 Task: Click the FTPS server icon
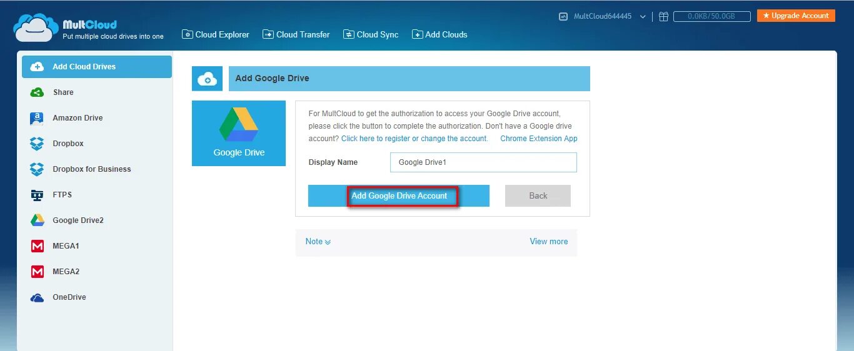click(x=38, y=195)
